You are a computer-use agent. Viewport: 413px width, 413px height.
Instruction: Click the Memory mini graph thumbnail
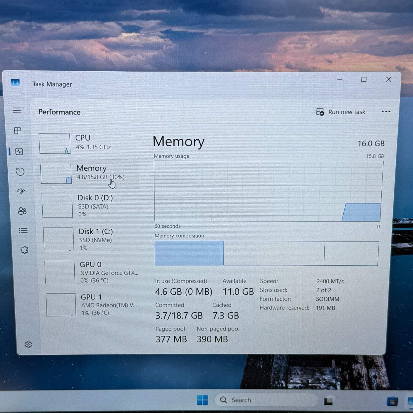(x=56, y=174)
